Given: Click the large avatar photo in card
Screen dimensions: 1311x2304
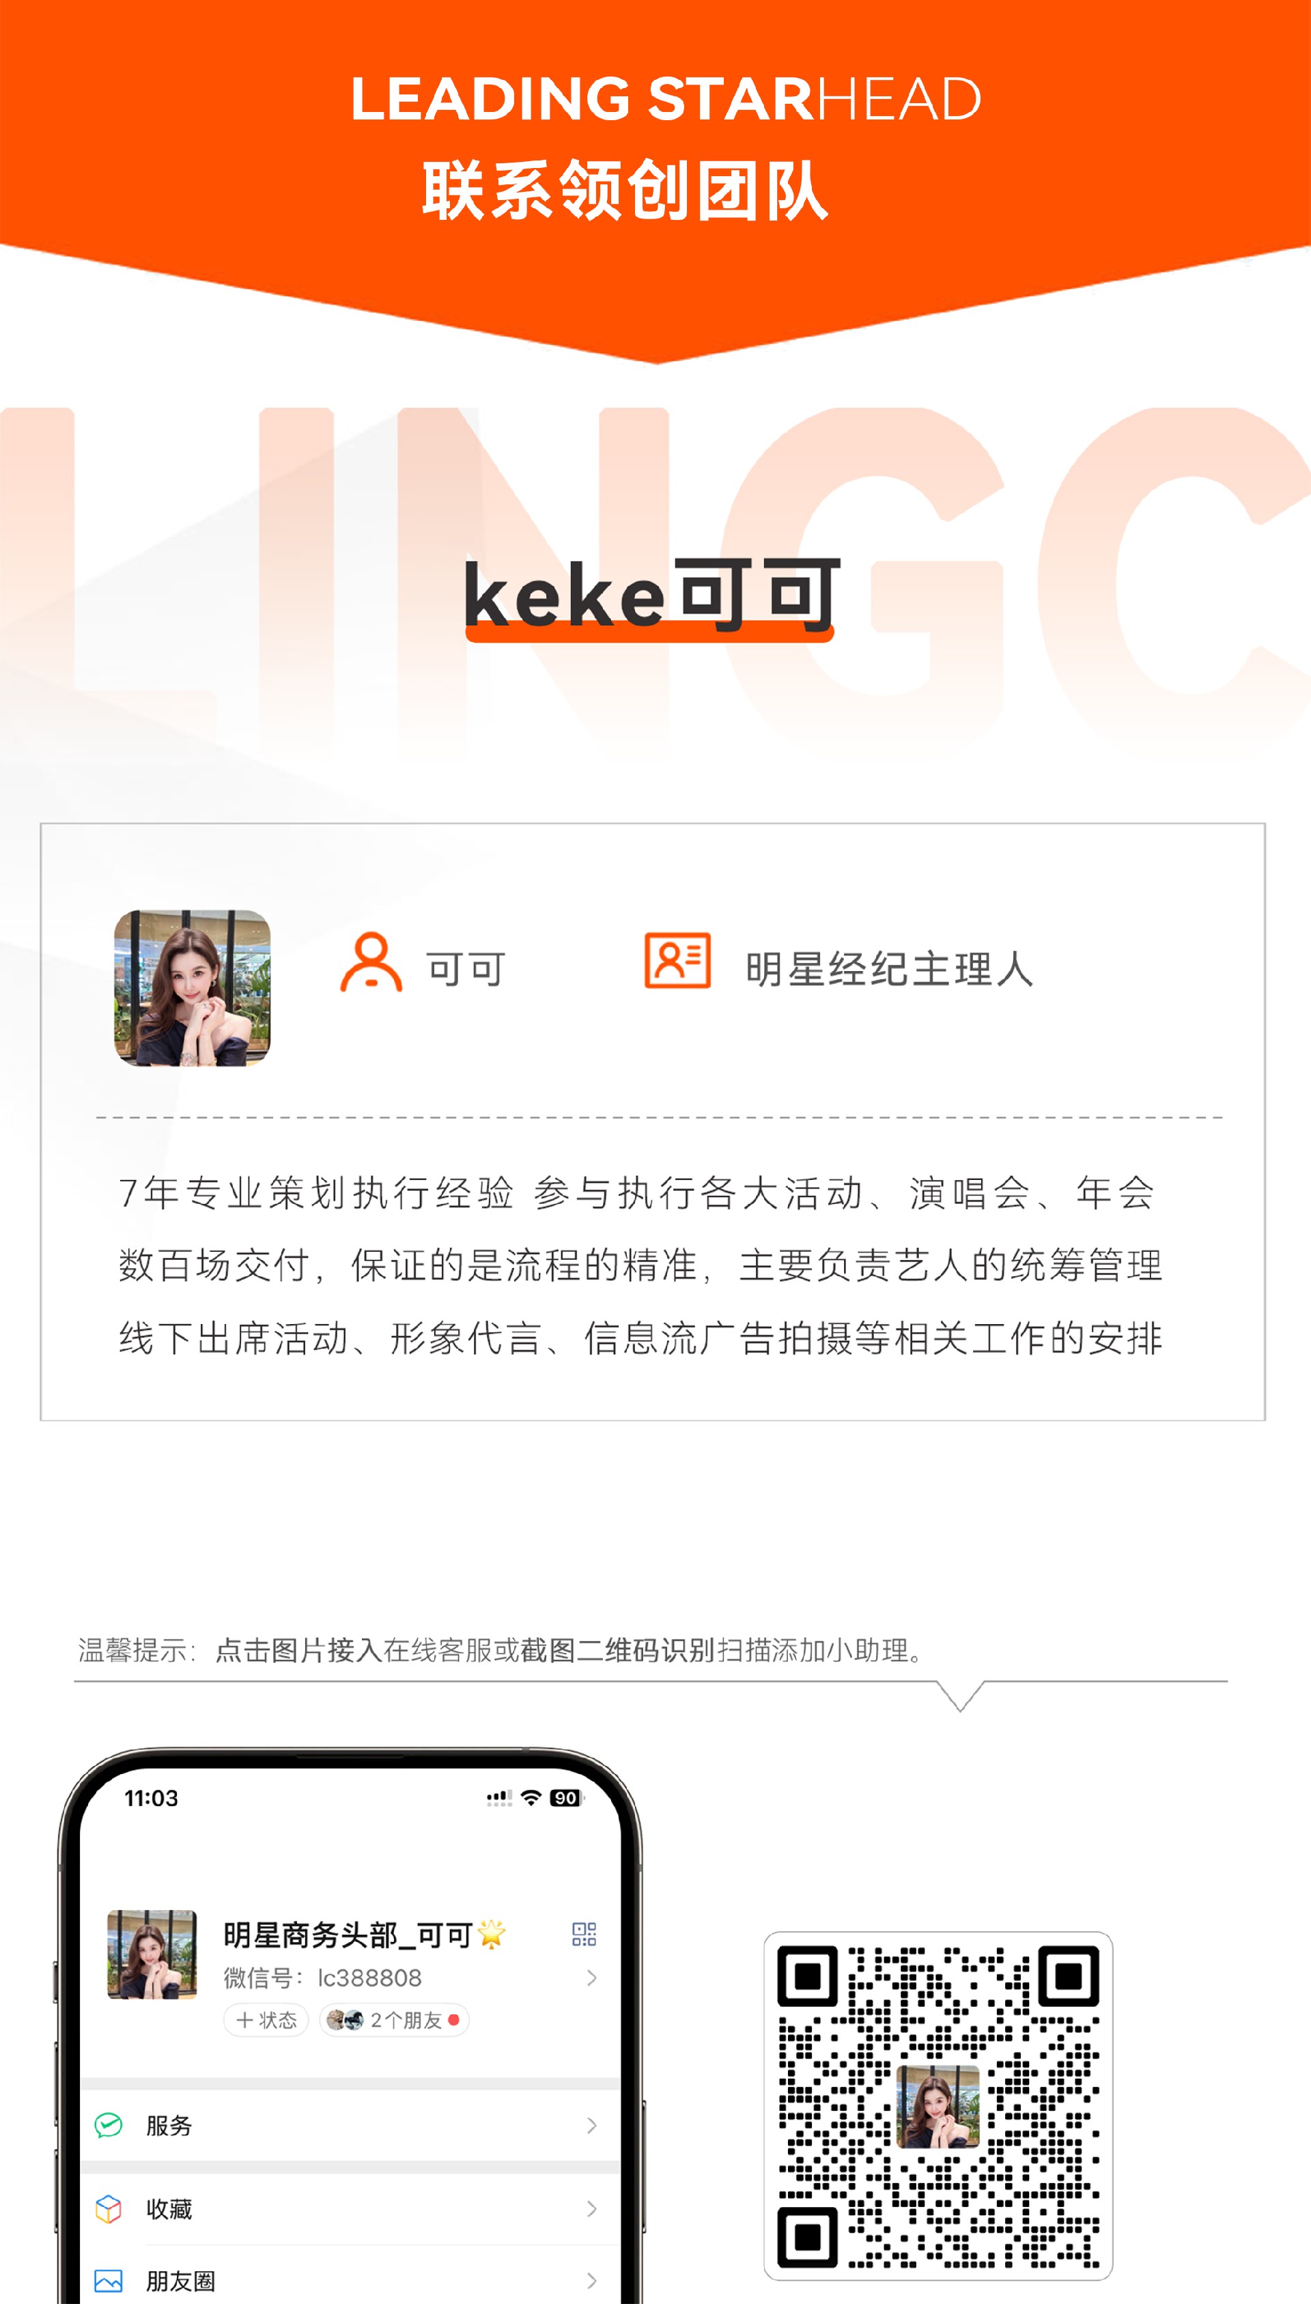Looking at the screenshot, I should (192, 987).
